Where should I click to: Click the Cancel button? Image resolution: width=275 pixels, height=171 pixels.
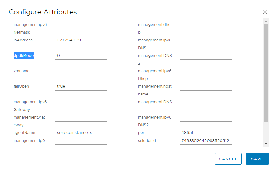(x=228, y=159)
